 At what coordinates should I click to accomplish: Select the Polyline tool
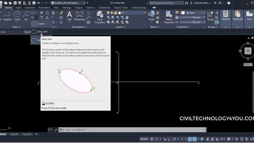[x=7, y=16]
